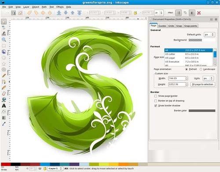The image size is (220, 172).
Task: Select the Node edit tool
Action: coord(4,28)
